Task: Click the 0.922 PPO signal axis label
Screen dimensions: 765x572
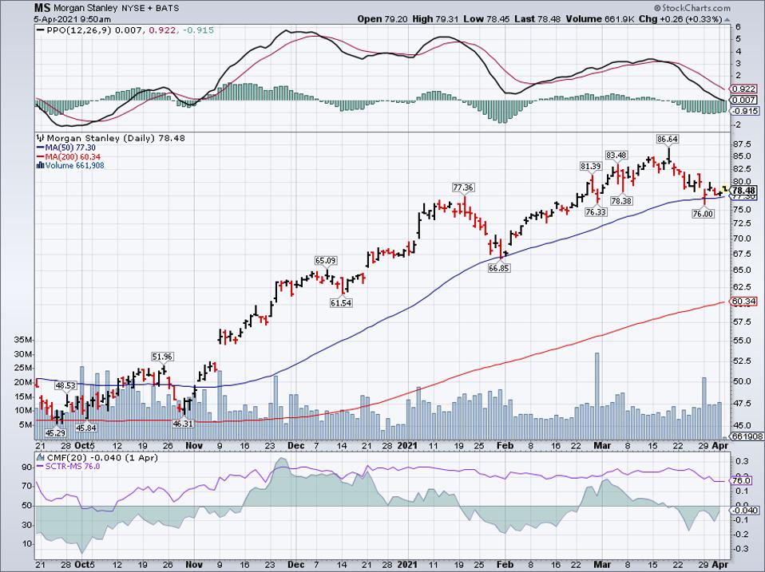Action: (x=743, y=89)
